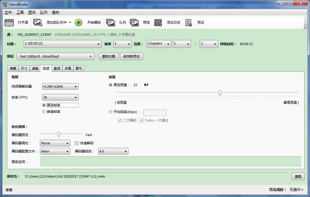Click the source name VID_20200517_133047
The height and width of the screenshot is (197, 310).
tap(34, 35)
